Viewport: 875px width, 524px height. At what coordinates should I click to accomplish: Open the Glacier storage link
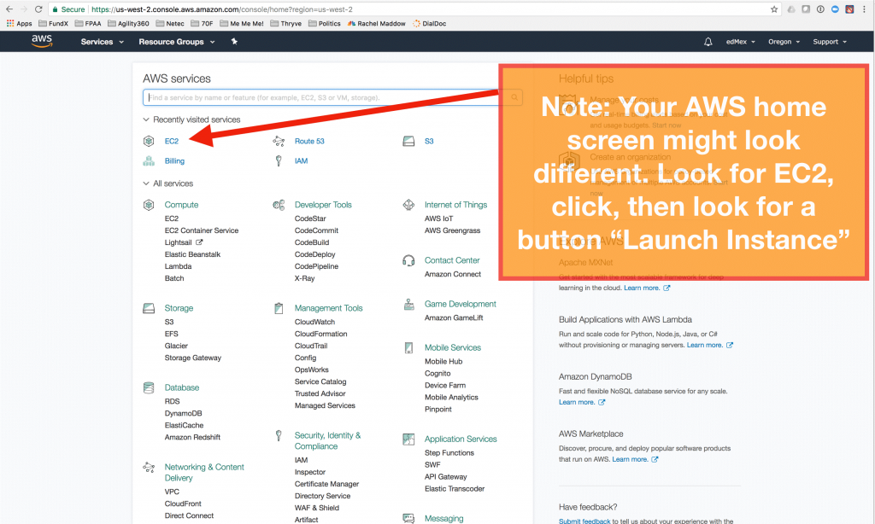(176, 346)
